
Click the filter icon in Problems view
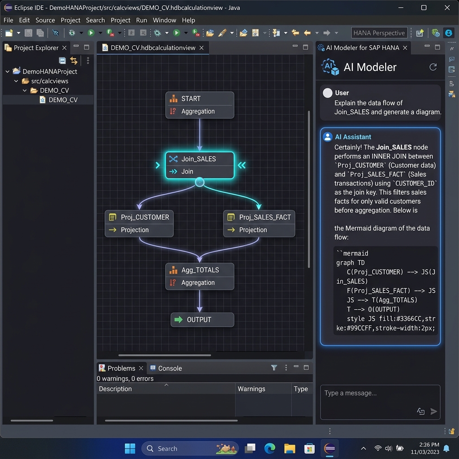274,368
